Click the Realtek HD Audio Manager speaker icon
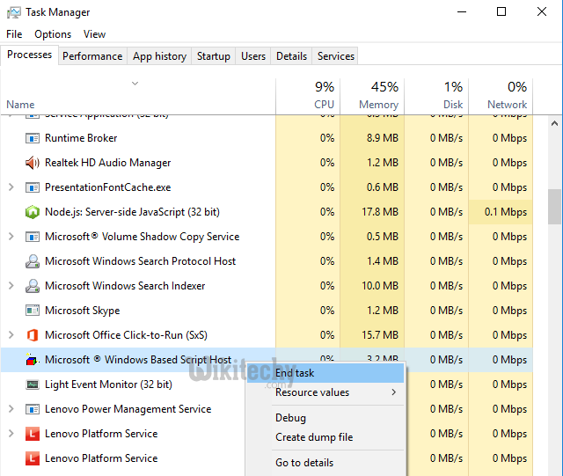 pyautogui.click(x=33, y=163)
